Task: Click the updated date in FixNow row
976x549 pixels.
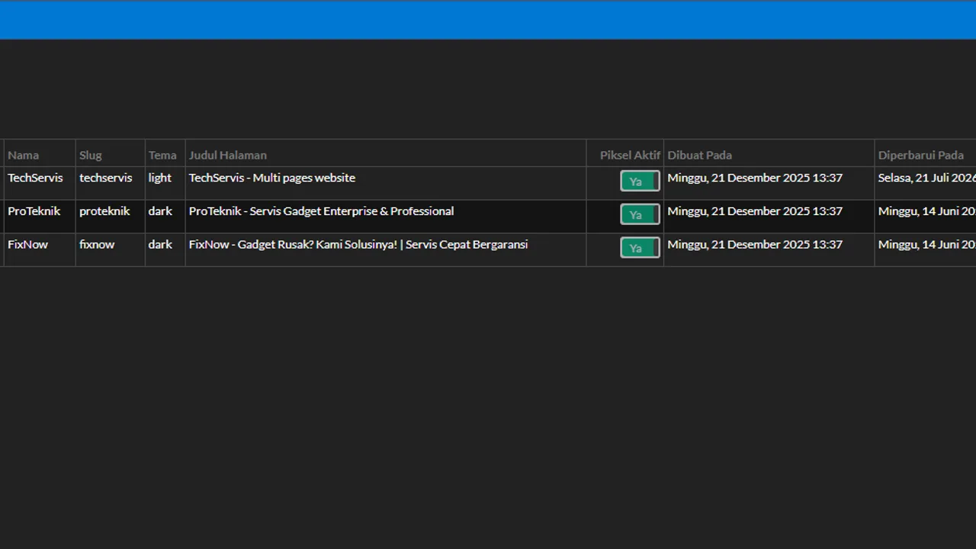Action: pos(926,250)
